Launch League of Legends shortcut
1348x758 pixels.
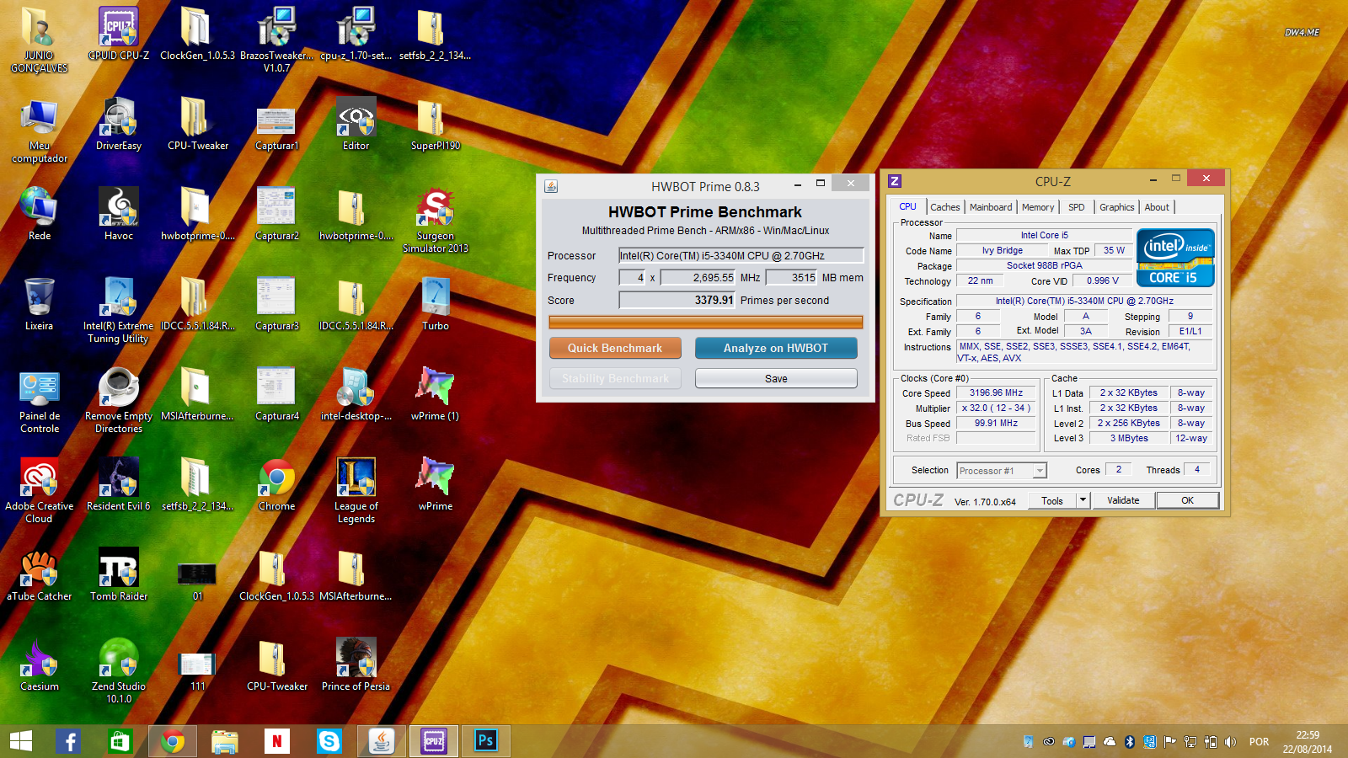click(356, 490)
